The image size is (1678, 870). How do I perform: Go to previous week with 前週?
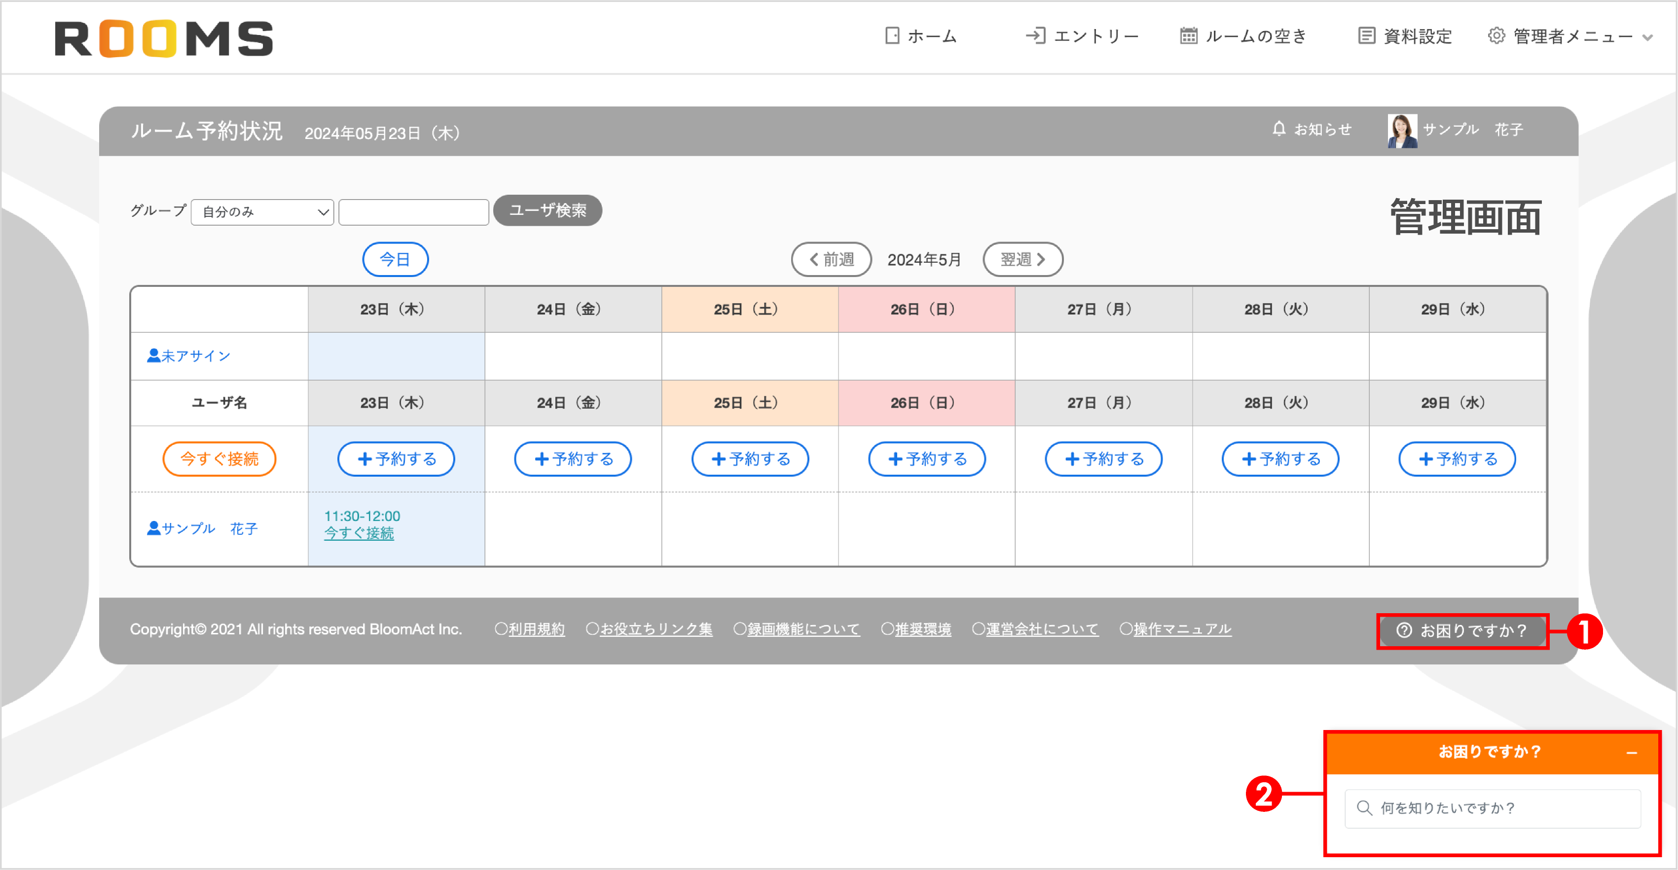[831, 259]
